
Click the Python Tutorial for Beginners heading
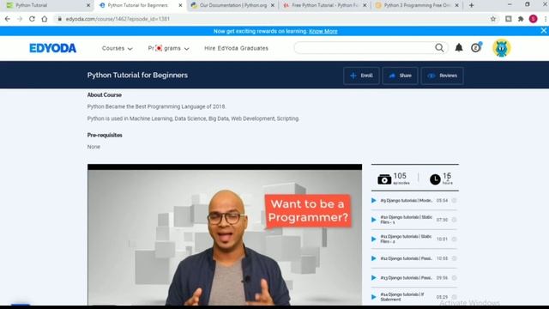click(x=137, y=76)
